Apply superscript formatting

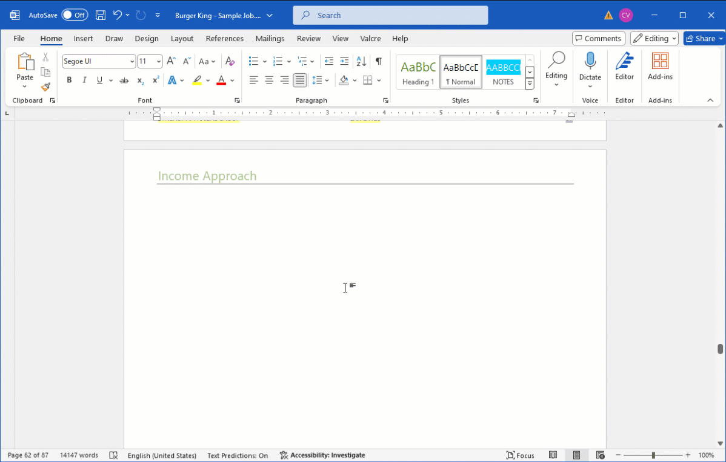[x=156, y=81]
